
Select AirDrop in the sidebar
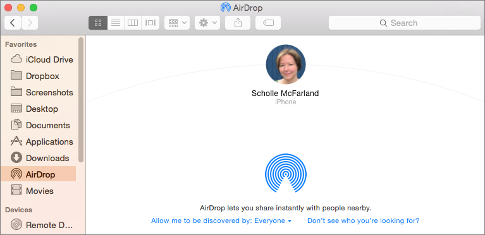pyautogui.click(x=39, y=174)
